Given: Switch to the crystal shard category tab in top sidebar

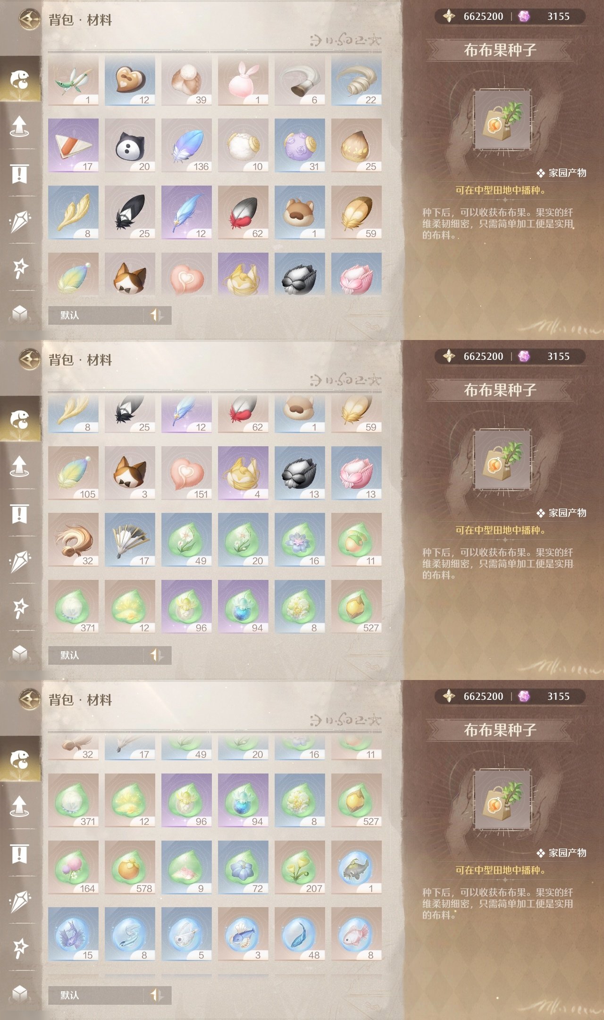Looking at the screenshot, I should [20, 221].
